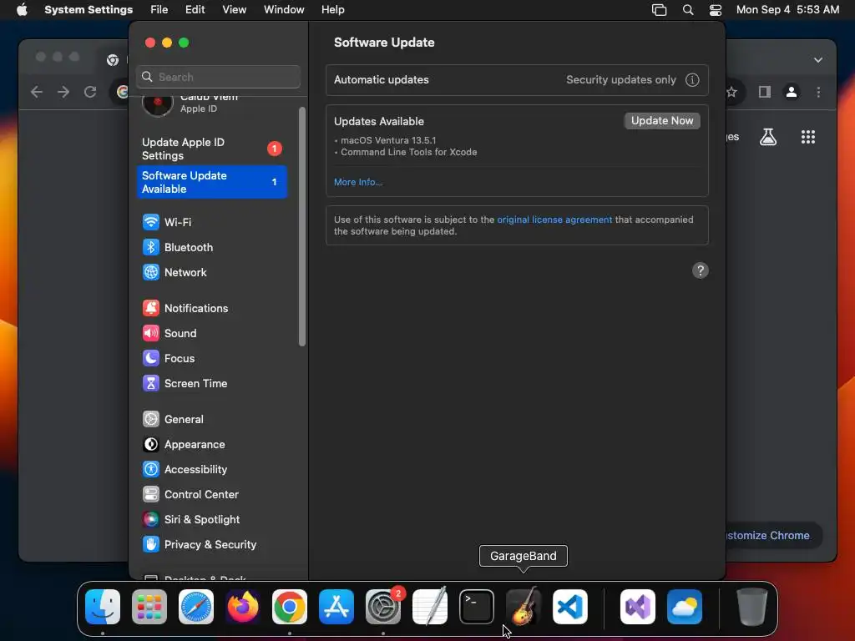Toggle Chrome's side panel icon
Screen dimensions: 855x641
click(765, 92)
